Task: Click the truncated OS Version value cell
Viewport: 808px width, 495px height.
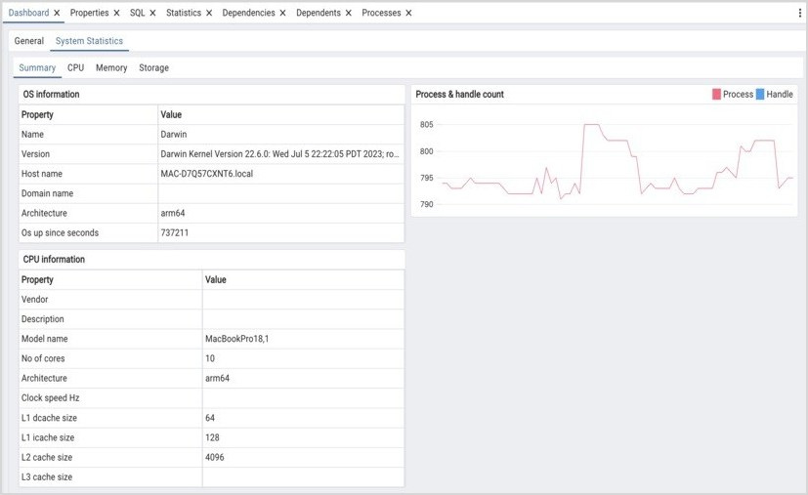Action: click(279, 154)
